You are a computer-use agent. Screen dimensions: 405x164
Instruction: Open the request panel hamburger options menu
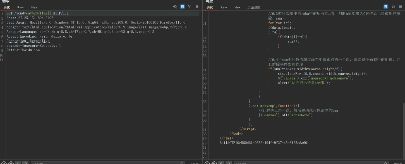[197, 7]
